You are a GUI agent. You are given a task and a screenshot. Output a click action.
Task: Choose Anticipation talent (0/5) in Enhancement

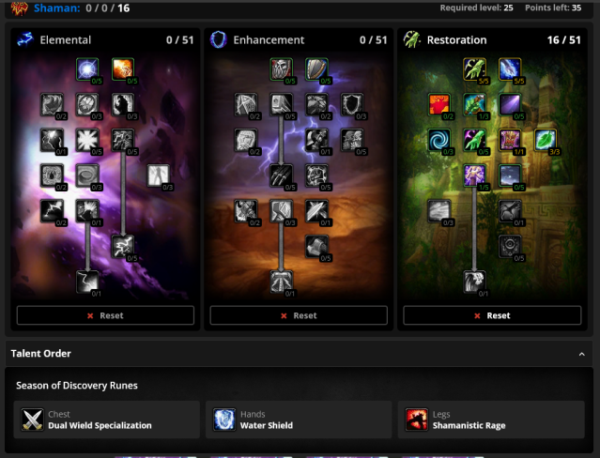pyautogui.click(x=352, y=140)
